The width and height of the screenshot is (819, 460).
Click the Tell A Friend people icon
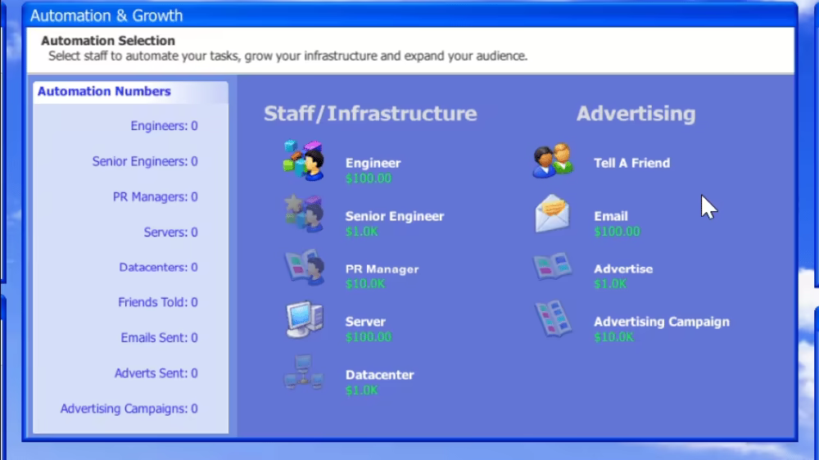coord(553,160)
